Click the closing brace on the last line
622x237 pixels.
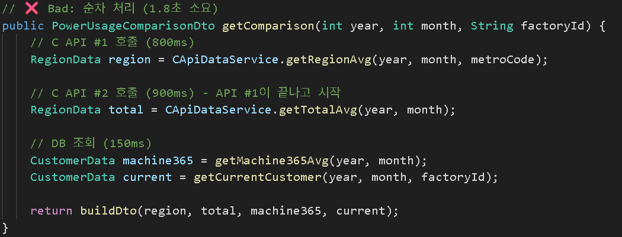[6, 228]
